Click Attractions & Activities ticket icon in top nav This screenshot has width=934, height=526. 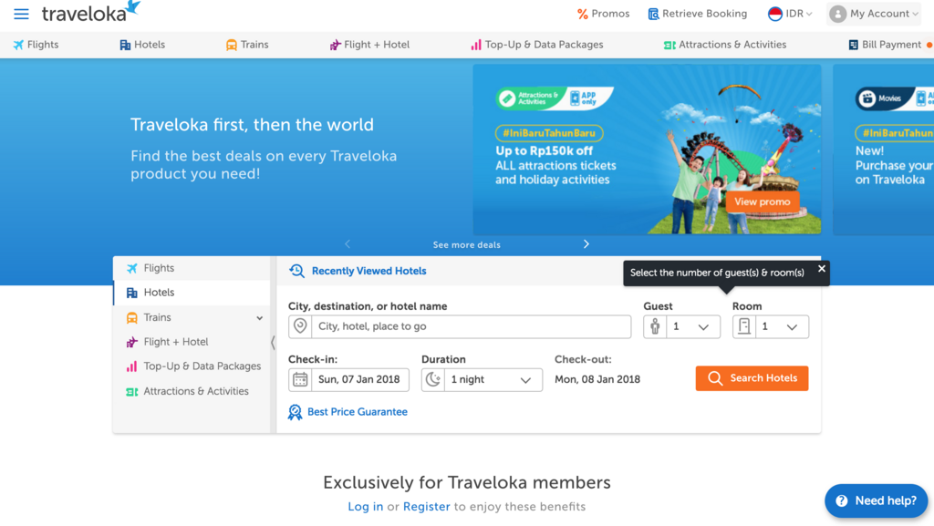(x=669, y=46)
